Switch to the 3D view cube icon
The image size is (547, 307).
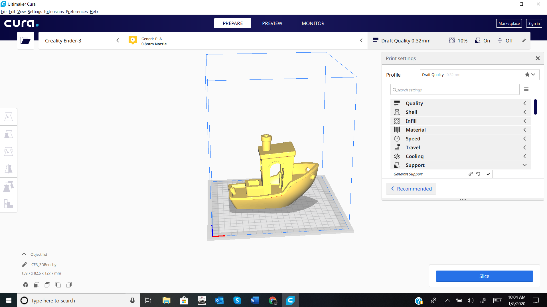click(26, 285)
